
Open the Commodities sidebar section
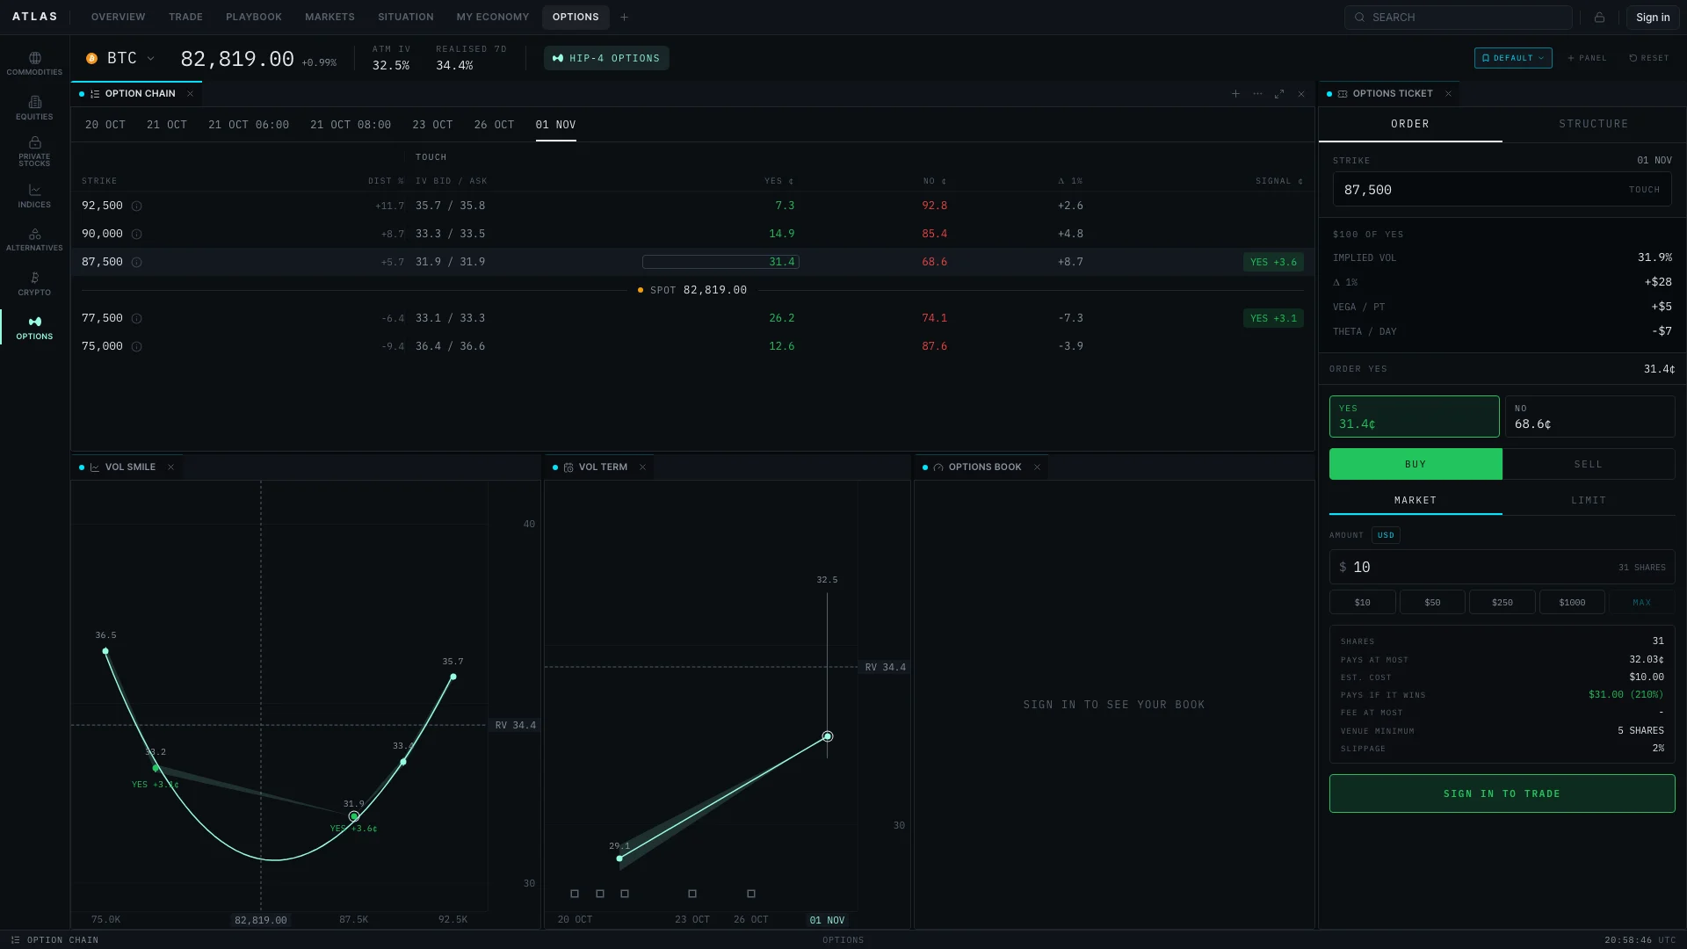pos(34,63)
